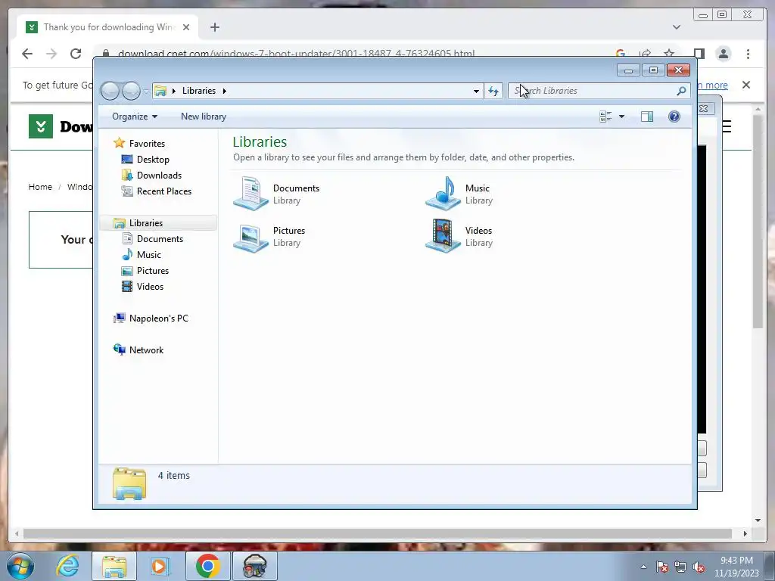Reload the Chrome page
Image resolution: width=775 pixels, height=581 pixels.
coord(76,54)
